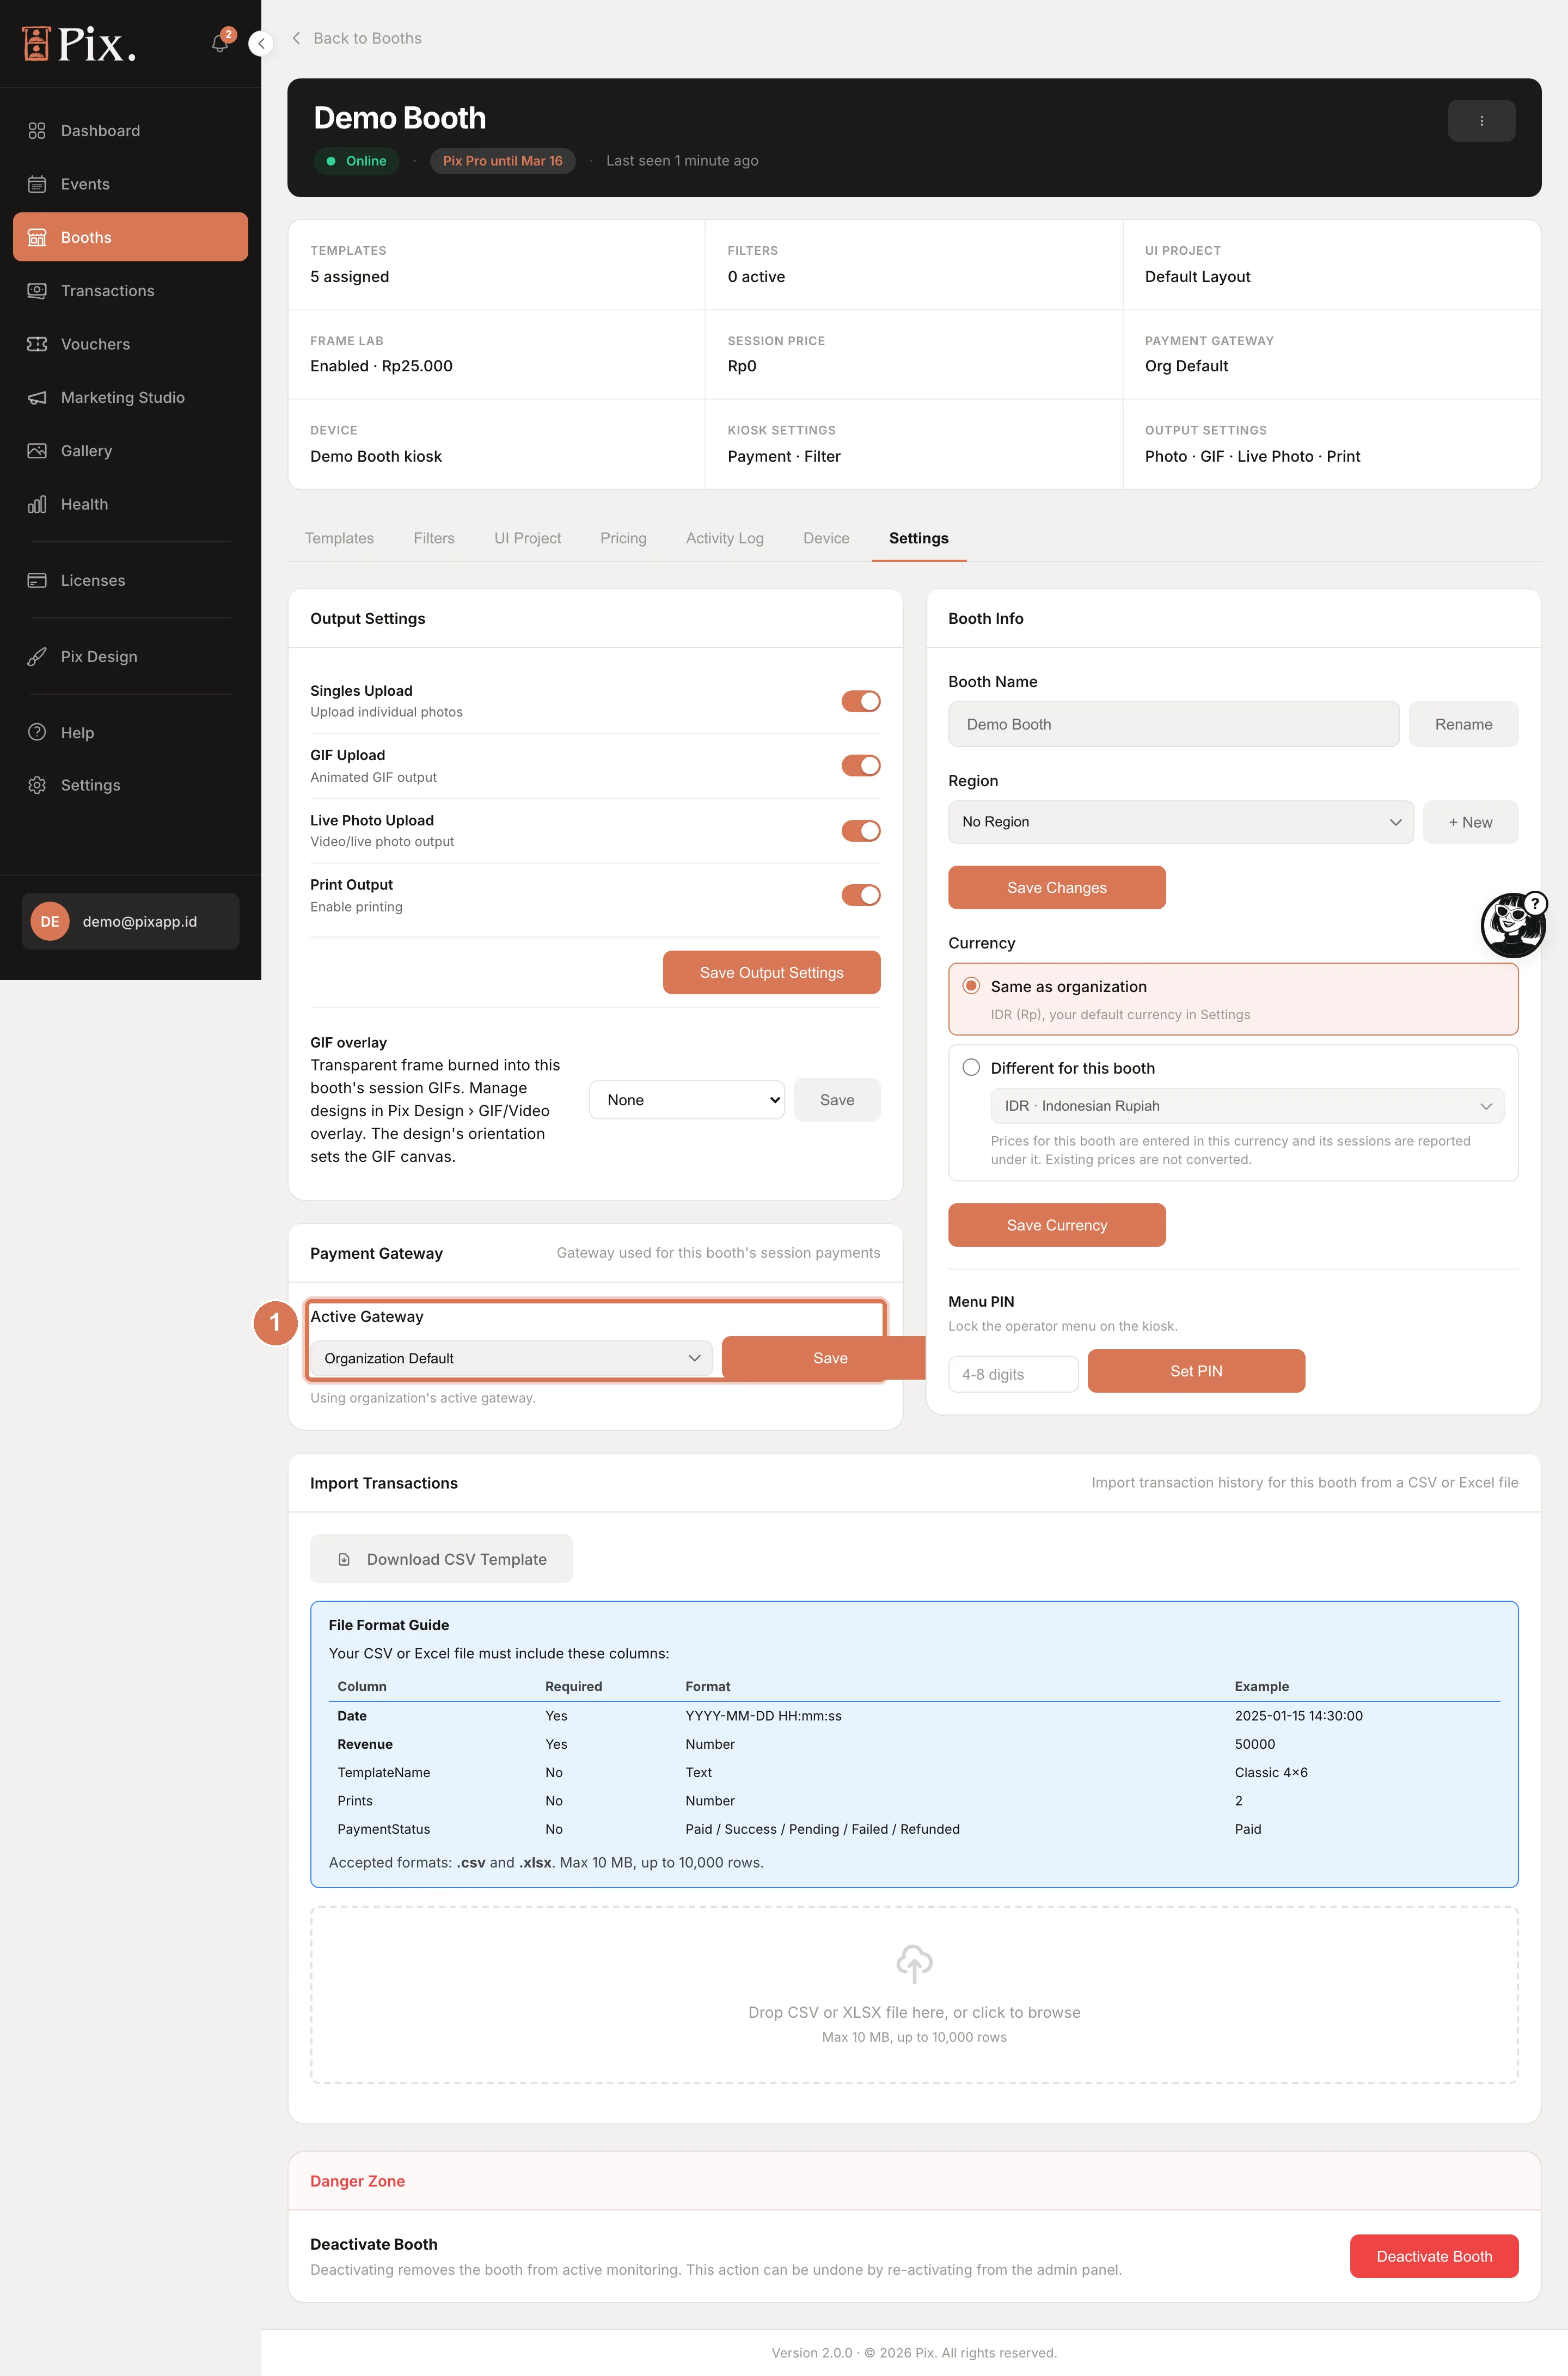Switch to the Pricing tab
Image resolution: width=1568 pixels, height=2376 pixels.
click(623, 538)
